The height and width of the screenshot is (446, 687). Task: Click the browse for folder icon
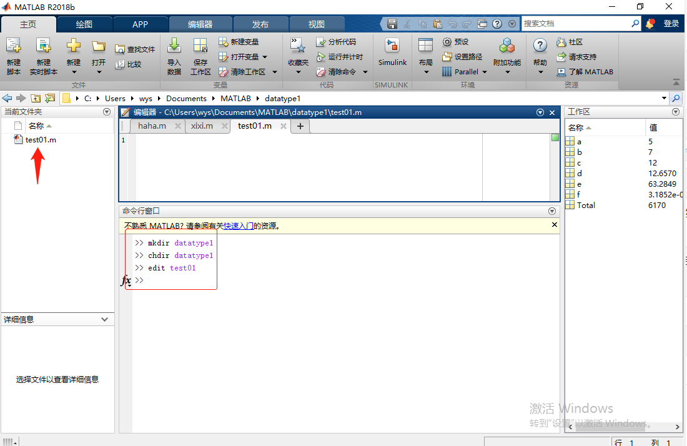50,98
